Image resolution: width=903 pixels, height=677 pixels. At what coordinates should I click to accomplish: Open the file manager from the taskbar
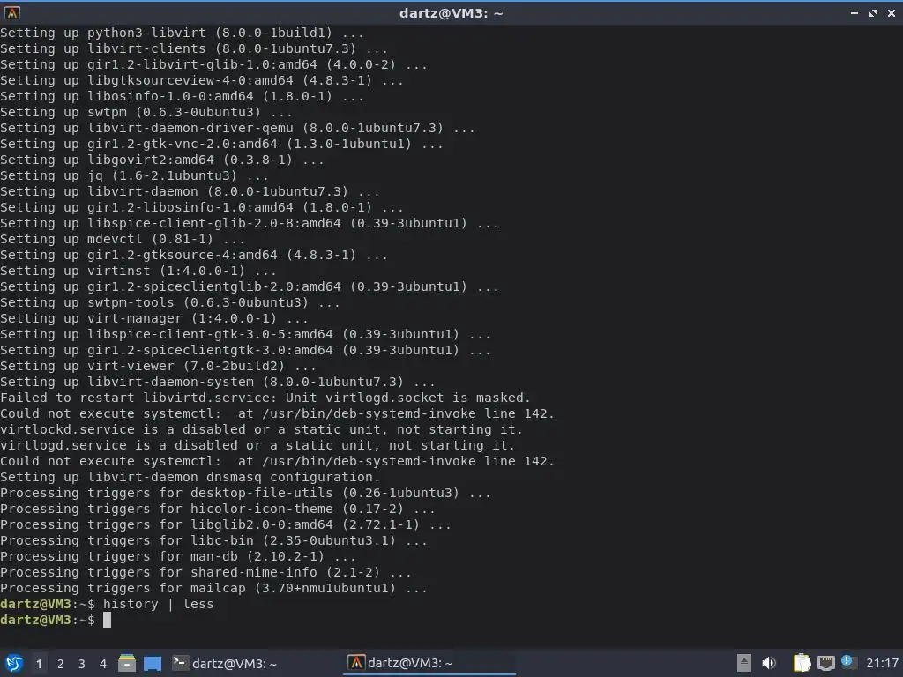click(x=127, y=663)
